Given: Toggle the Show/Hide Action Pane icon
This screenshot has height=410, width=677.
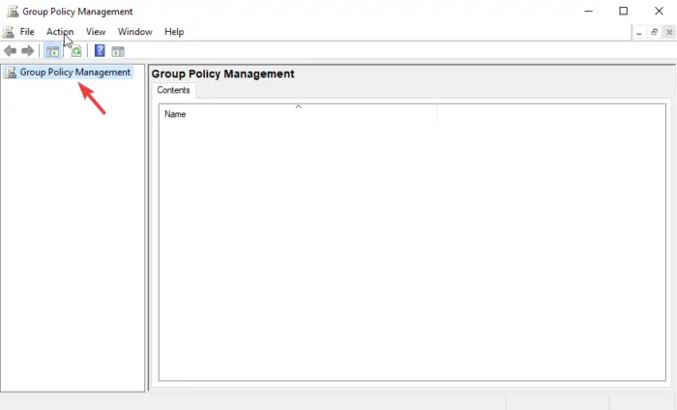Looking at the screenshot, I should [118, 51].
